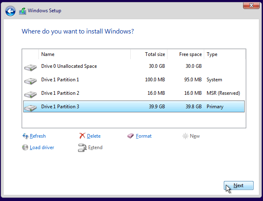Click the greyed New starburst icon
The image size is (263, 201).
185,136
